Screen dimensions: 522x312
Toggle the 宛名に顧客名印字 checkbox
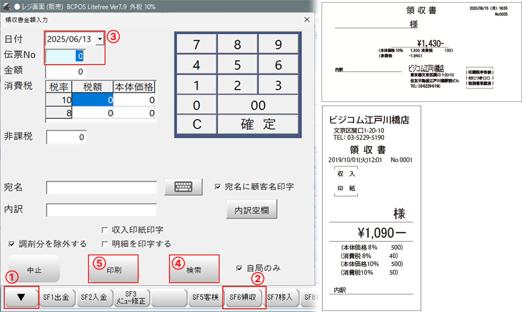tap(218, 187)
